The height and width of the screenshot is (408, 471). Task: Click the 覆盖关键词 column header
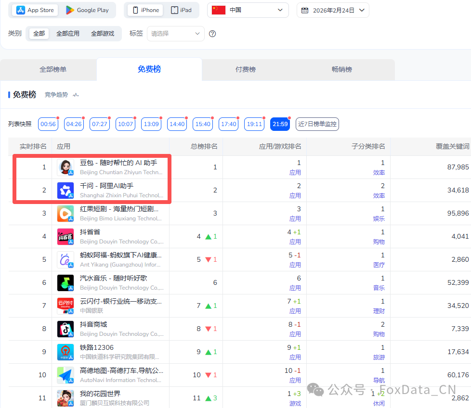(452, 146)
